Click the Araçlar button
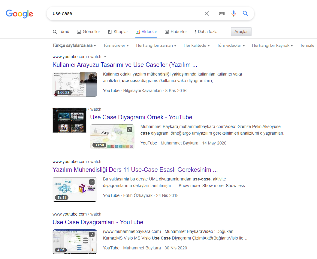The height and width of the screenshot is (259, 317). tap(241, 32)
